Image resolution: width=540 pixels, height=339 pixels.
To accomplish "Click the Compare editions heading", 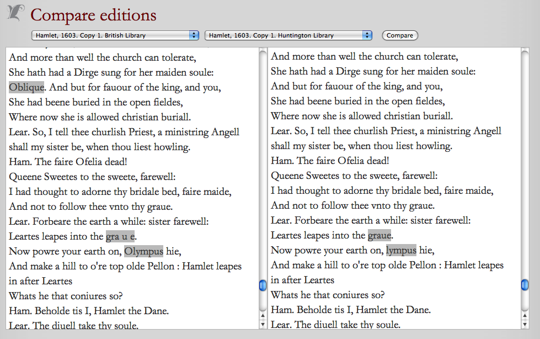I will pyautogui.click(x=93, y=15).
